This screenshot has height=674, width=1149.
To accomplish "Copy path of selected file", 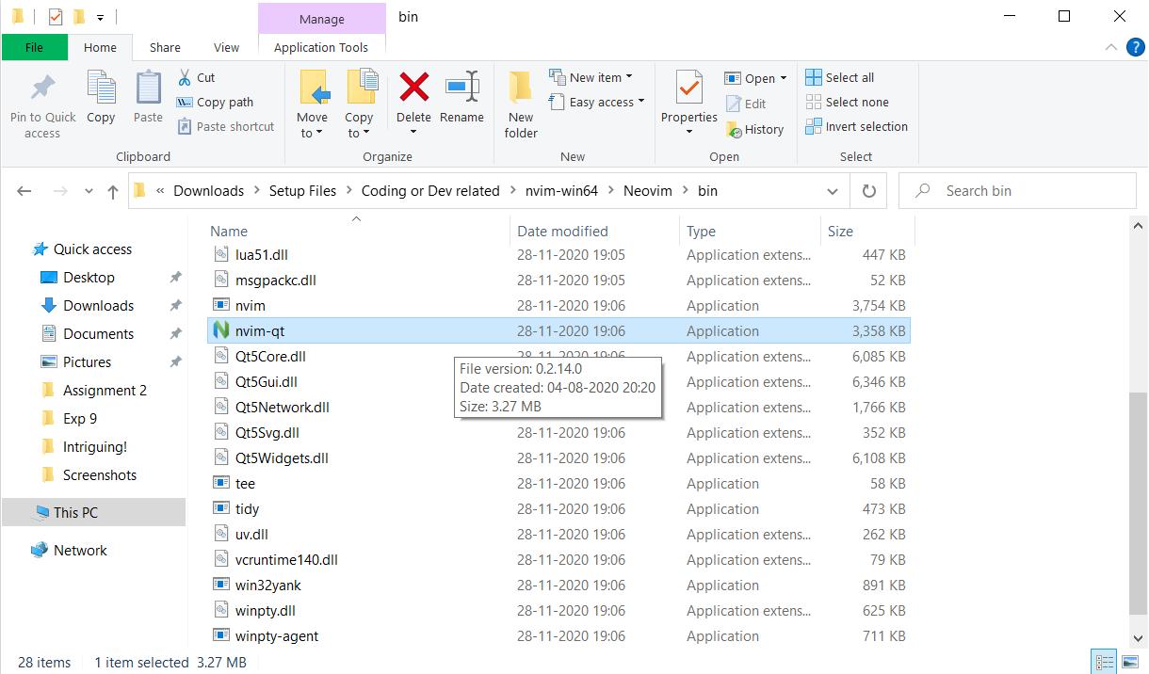I will [215, 102].
